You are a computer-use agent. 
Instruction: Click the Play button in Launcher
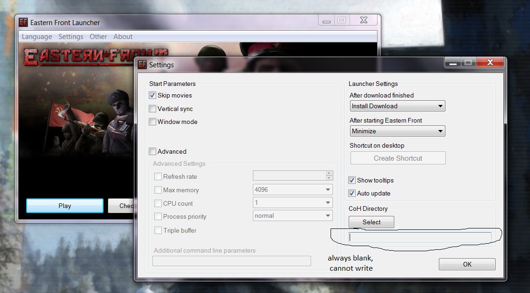65,206
